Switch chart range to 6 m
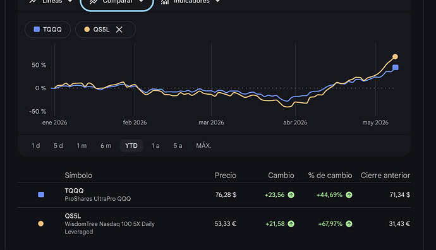The height and width of the screenshot is (250, 436). coord(106,146)
